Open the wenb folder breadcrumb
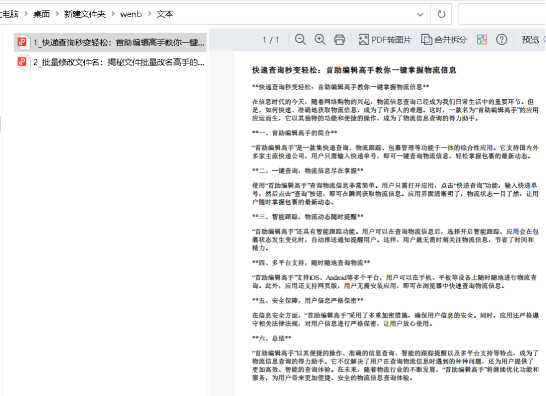546x396 pixels. click(131, 14)
